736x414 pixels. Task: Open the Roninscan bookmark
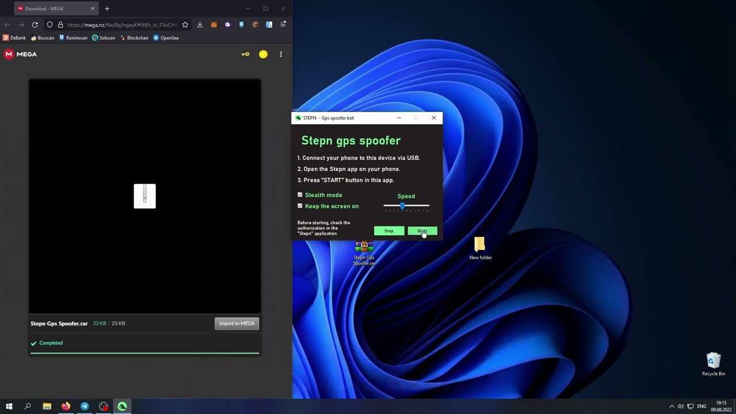point(74,38)
